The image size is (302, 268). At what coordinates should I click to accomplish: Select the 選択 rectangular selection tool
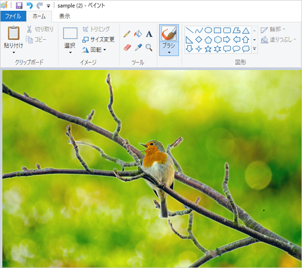(x=70, y=33)
